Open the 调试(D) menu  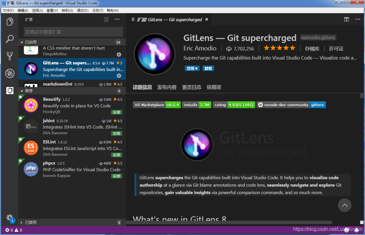click(x=83, y=10)
